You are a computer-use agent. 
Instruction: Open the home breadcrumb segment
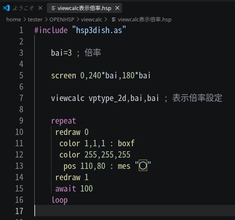pos(14,20)
